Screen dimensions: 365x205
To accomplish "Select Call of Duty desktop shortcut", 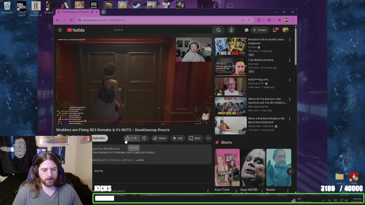I will pyautogui.click(x=22, y=9).
